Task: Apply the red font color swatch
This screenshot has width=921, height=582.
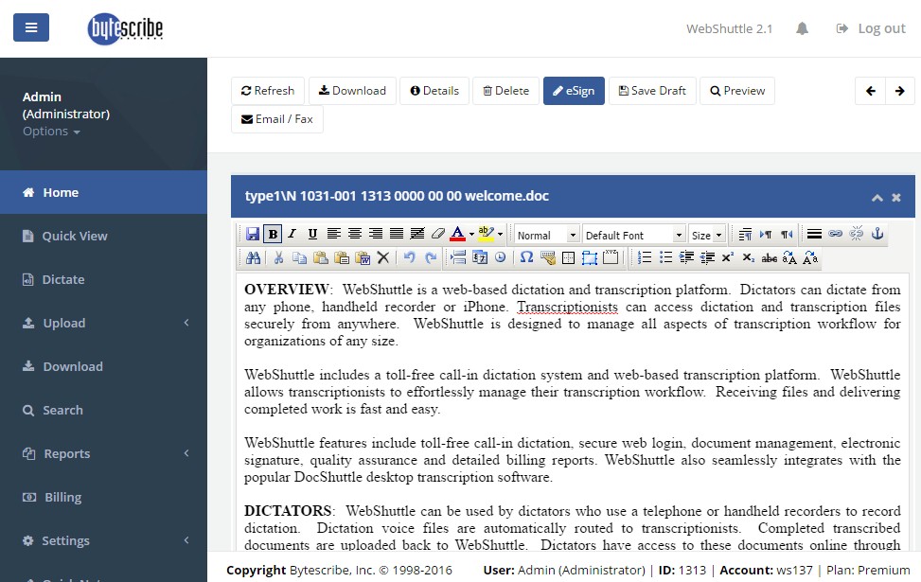Action: (457, 234)
